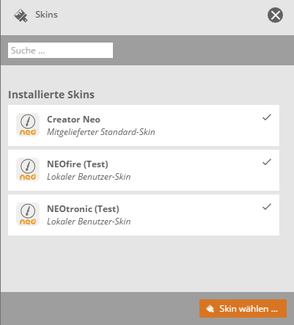The height and width of the screenshot is (325, 294).
Task: Click the Skins paint roller icon in header
Action: pos(21,15)
